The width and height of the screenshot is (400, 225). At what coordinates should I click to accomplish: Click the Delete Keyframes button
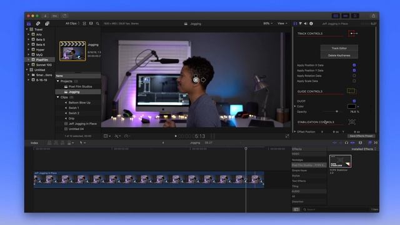(x=339, y=56)
